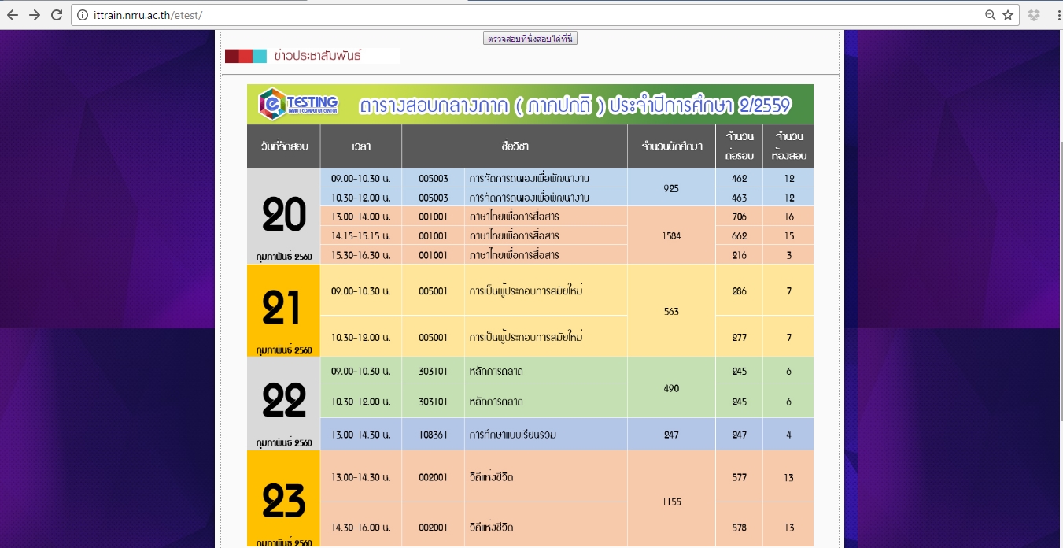Image resolution: width=1063 pixels, height=548 pixels.
Task: Bookmark this page with the star icon
Action: point(1008,15)
